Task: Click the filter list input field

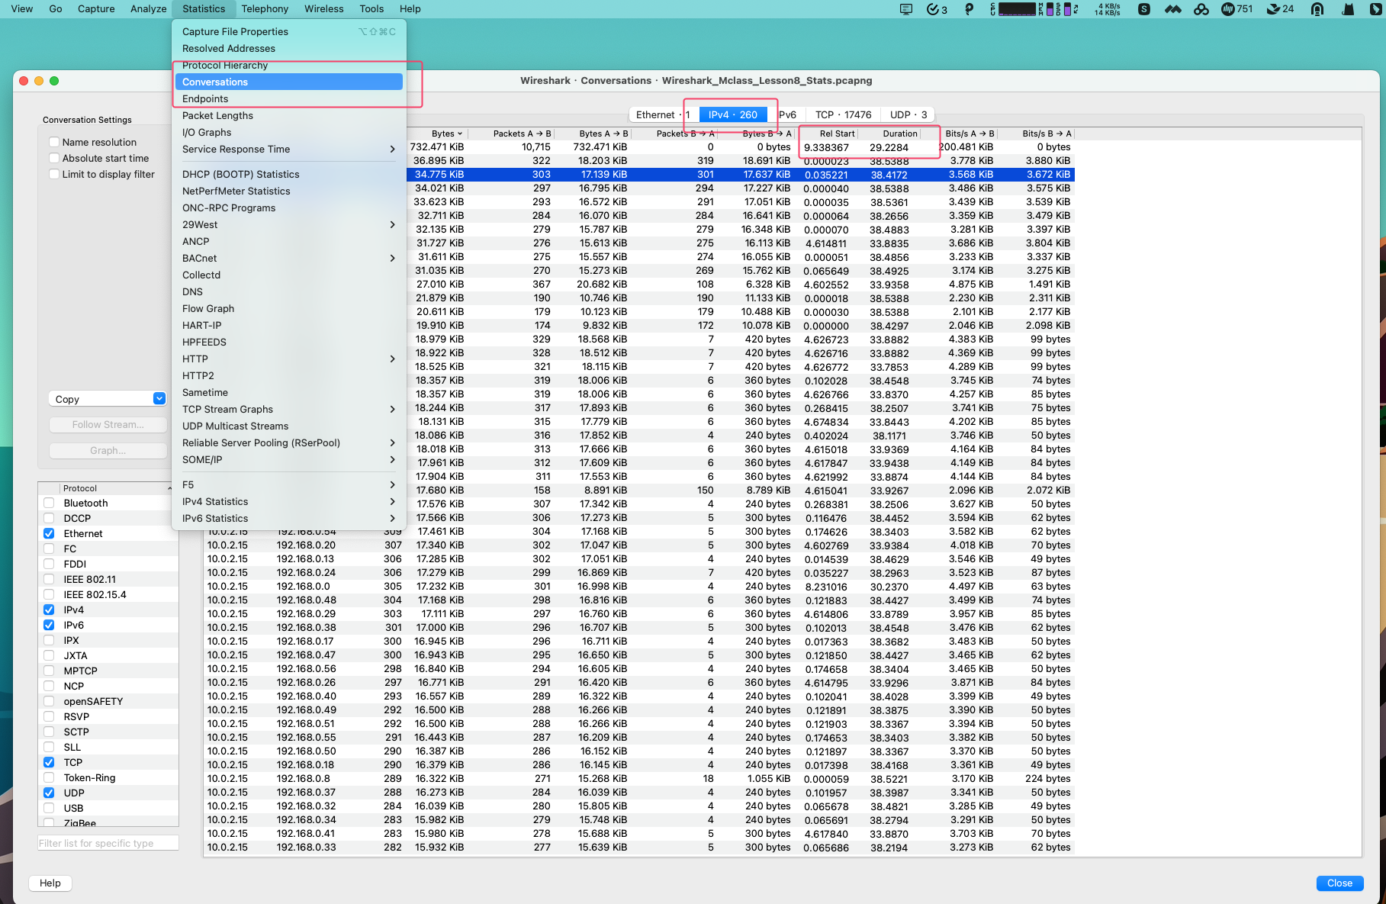Action: click(108, 842)
